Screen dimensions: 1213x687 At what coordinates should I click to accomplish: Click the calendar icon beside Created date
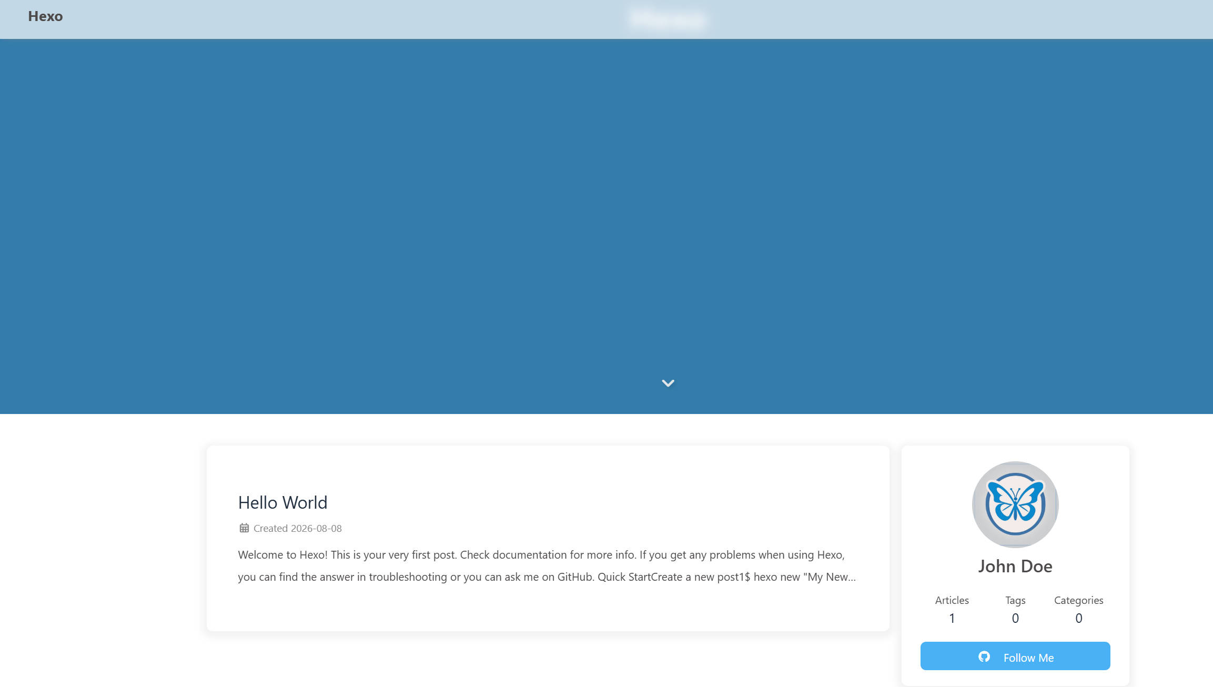coord(244,528)
